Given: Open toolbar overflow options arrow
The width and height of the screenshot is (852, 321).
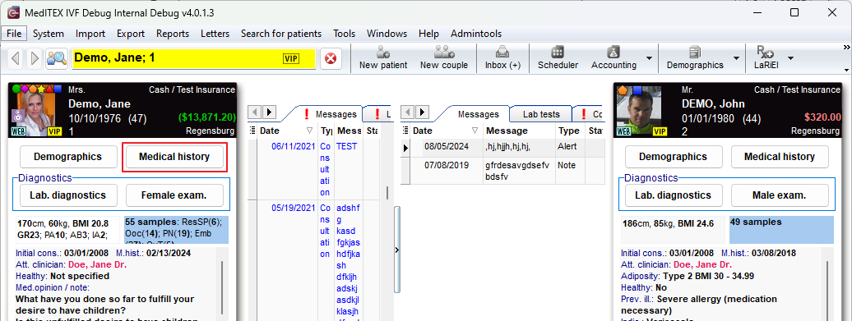Looking at the screenshot, I should (x=846, y=70).
